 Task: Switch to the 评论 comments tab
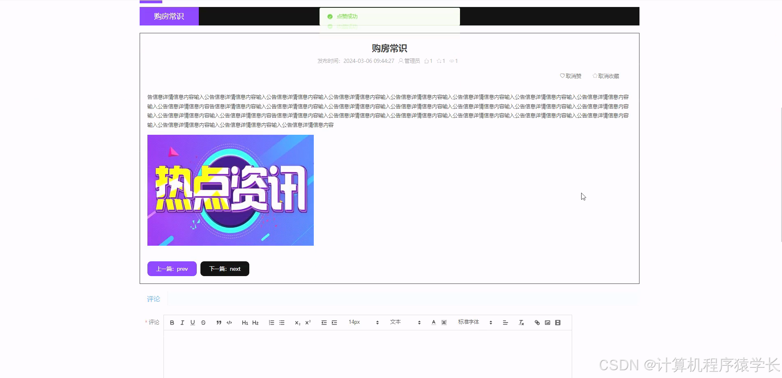tap(153, 299)
